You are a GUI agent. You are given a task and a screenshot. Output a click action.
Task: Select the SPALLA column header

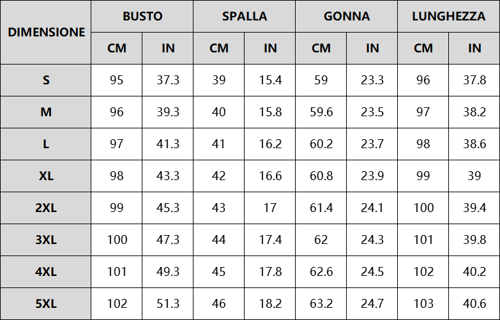(x=245, y=16)
